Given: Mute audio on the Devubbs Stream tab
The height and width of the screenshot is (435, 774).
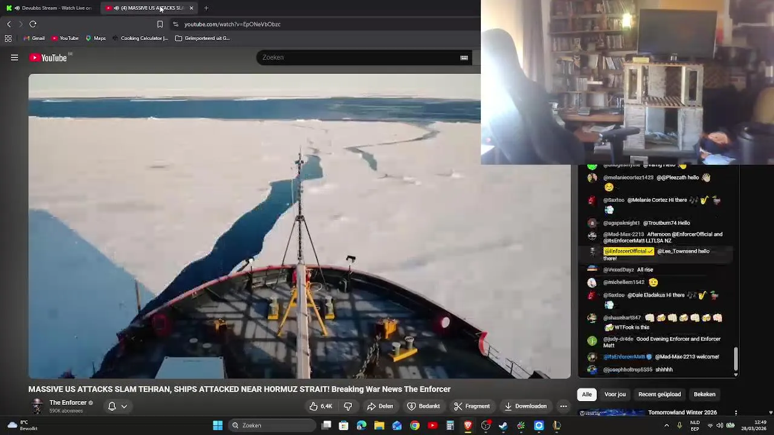Looking at the screenshot, I should click(17, 8).
